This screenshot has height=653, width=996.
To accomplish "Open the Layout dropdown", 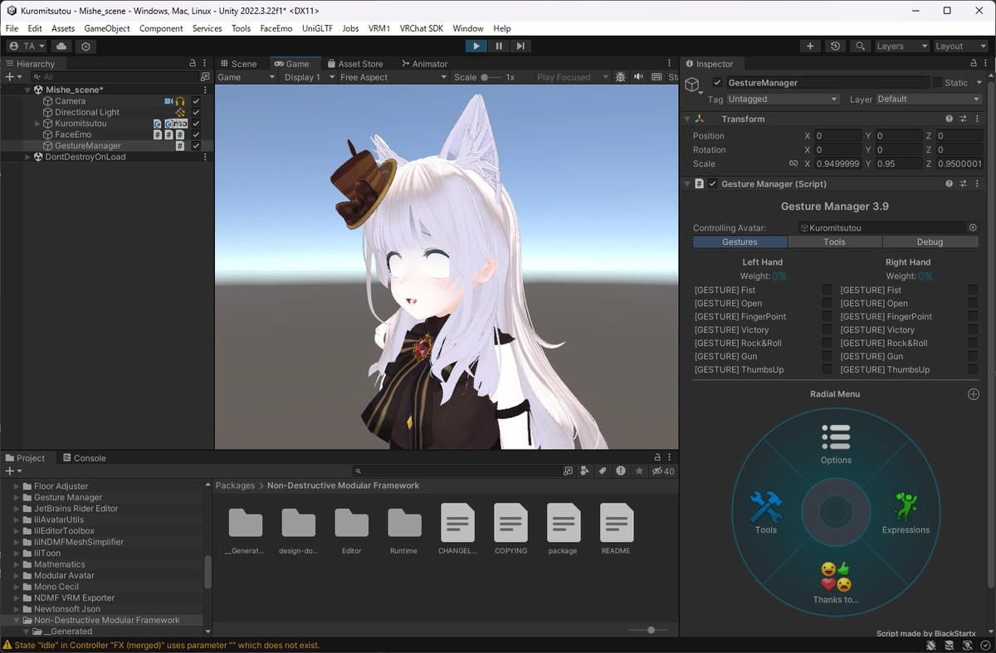I will tap(961, 46).
